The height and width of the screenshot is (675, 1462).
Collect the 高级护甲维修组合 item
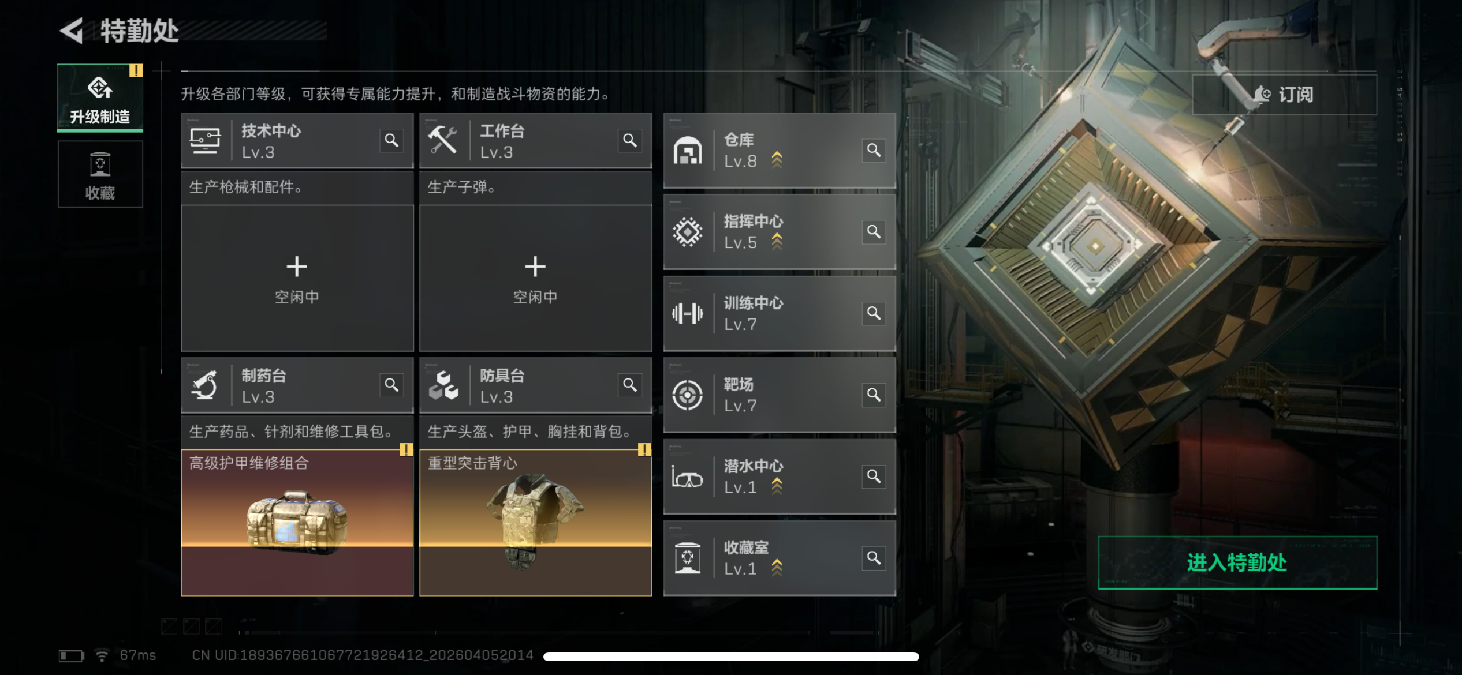(x=297, y=523)
